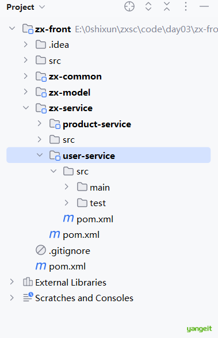The height and width of the screenshot is (338, 218).
Task: Select the zx-model module
Action: (x=70, y=93)
